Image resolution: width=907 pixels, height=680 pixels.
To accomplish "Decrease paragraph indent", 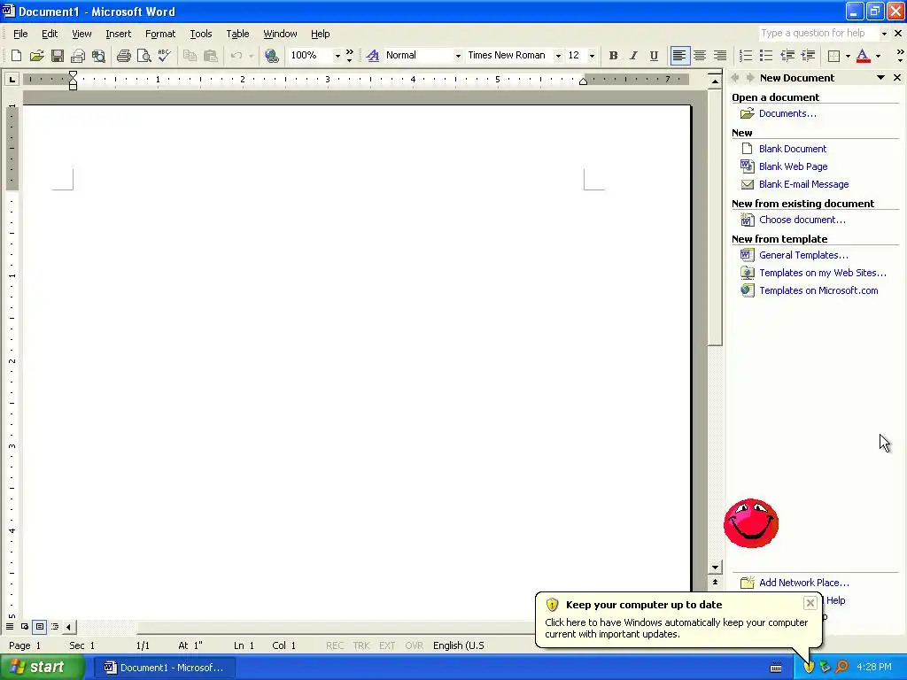I will click(x=787, y=56).
